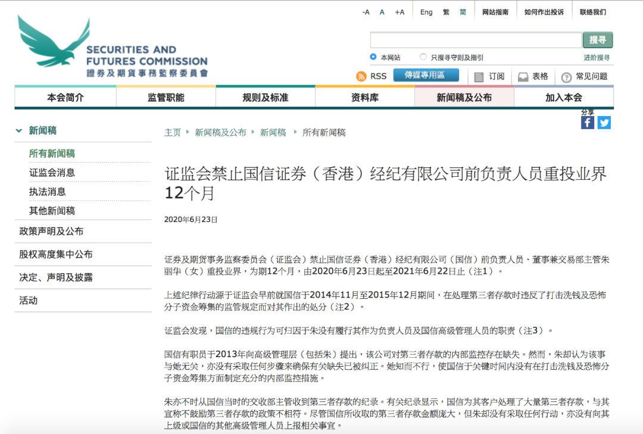Screen dimensions: 643x434
Task: Switch language to Eng
Action: click(426, 13)
